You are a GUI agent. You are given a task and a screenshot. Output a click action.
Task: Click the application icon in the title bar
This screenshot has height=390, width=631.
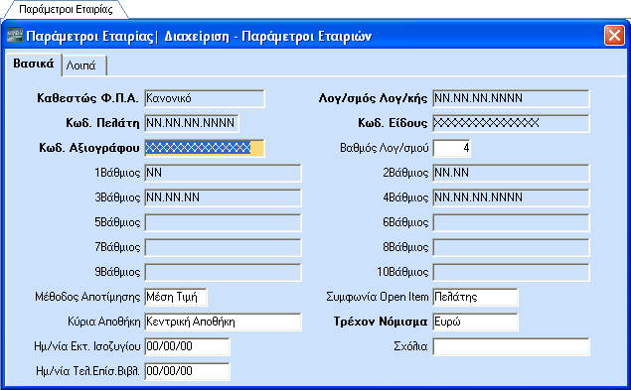15,36
